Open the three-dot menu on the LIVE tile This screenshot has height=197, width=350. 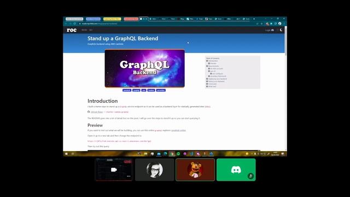(x=129, y=176)
